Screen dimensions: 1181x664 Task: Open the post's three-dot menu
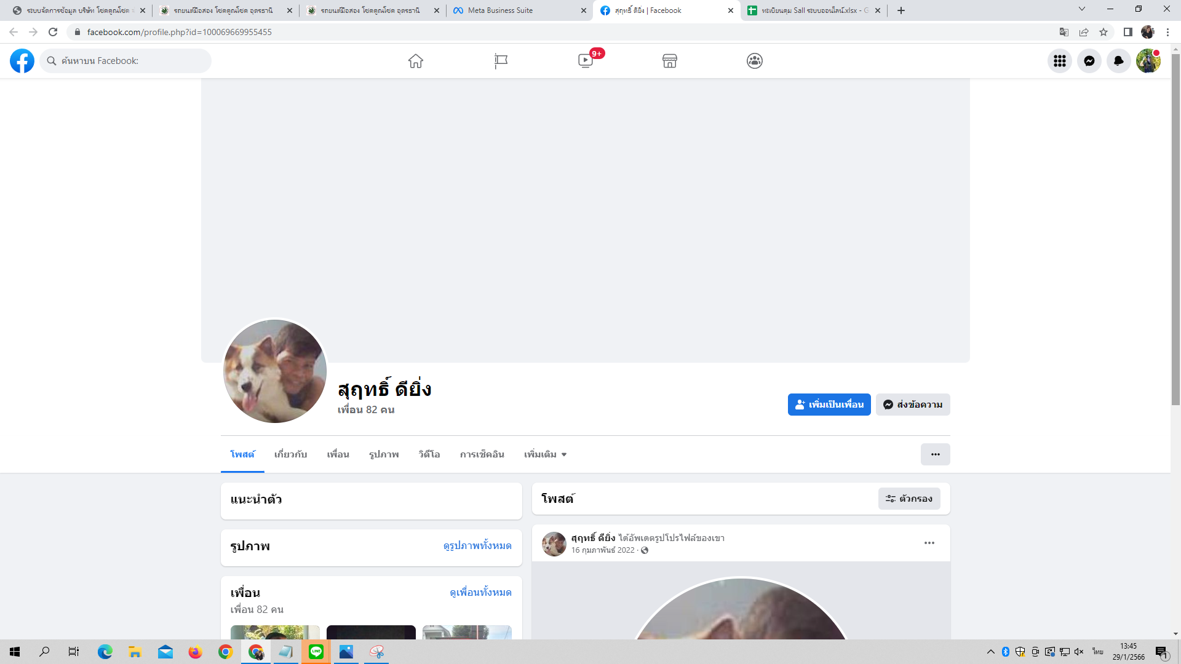coord(929,543)
